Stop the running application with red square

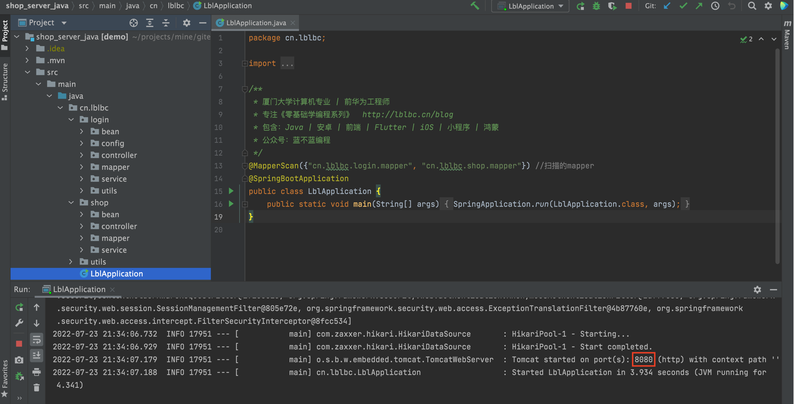(629, 6)
